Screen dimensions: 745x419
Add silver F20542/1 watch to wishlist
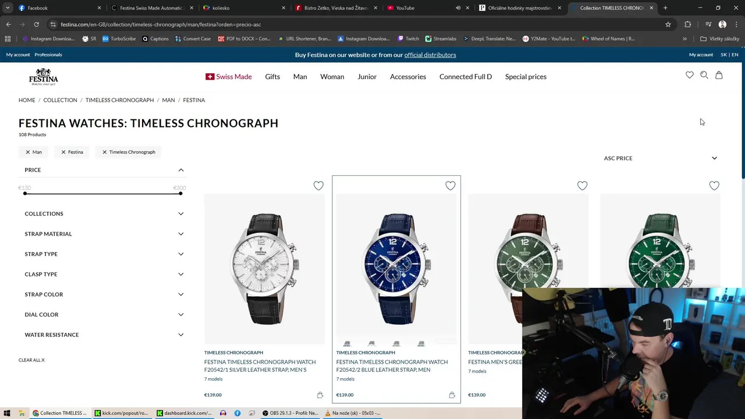click(x=318, y=186)
